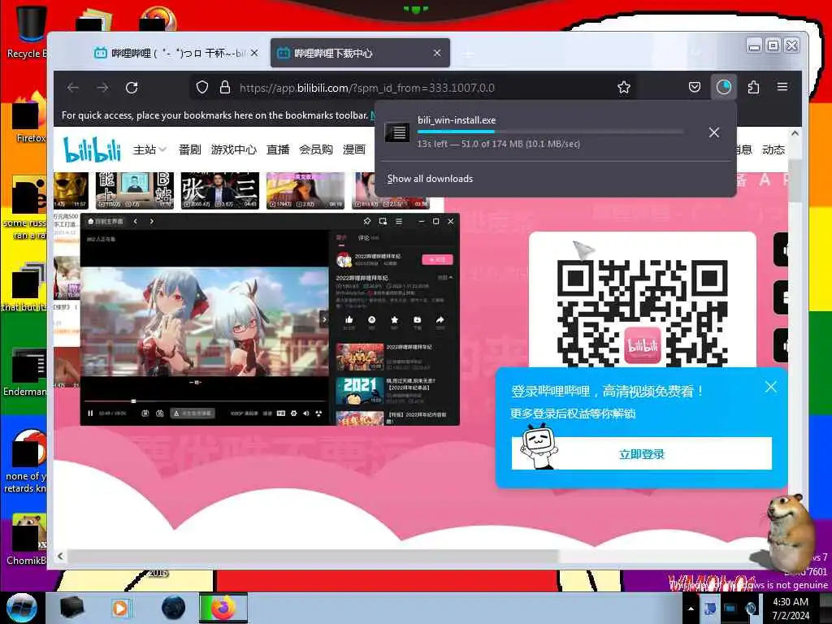Expand the 主站 dropdown menu

[x=149, y=149]
